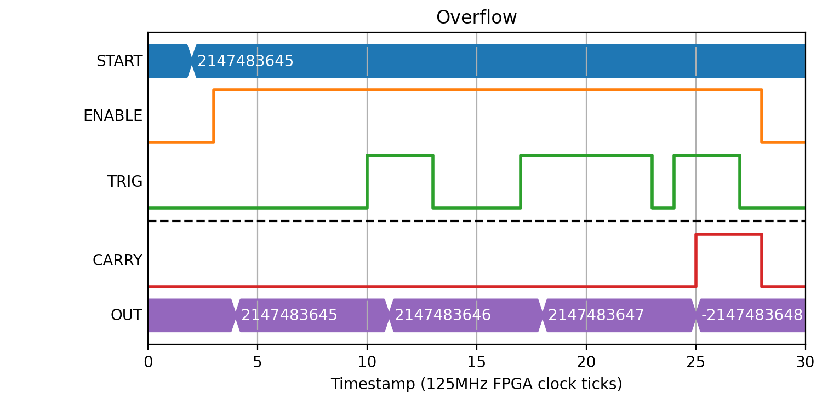Click the black dashed separator line
This screenshot has height=399, width=822.
tap(477, 221)
